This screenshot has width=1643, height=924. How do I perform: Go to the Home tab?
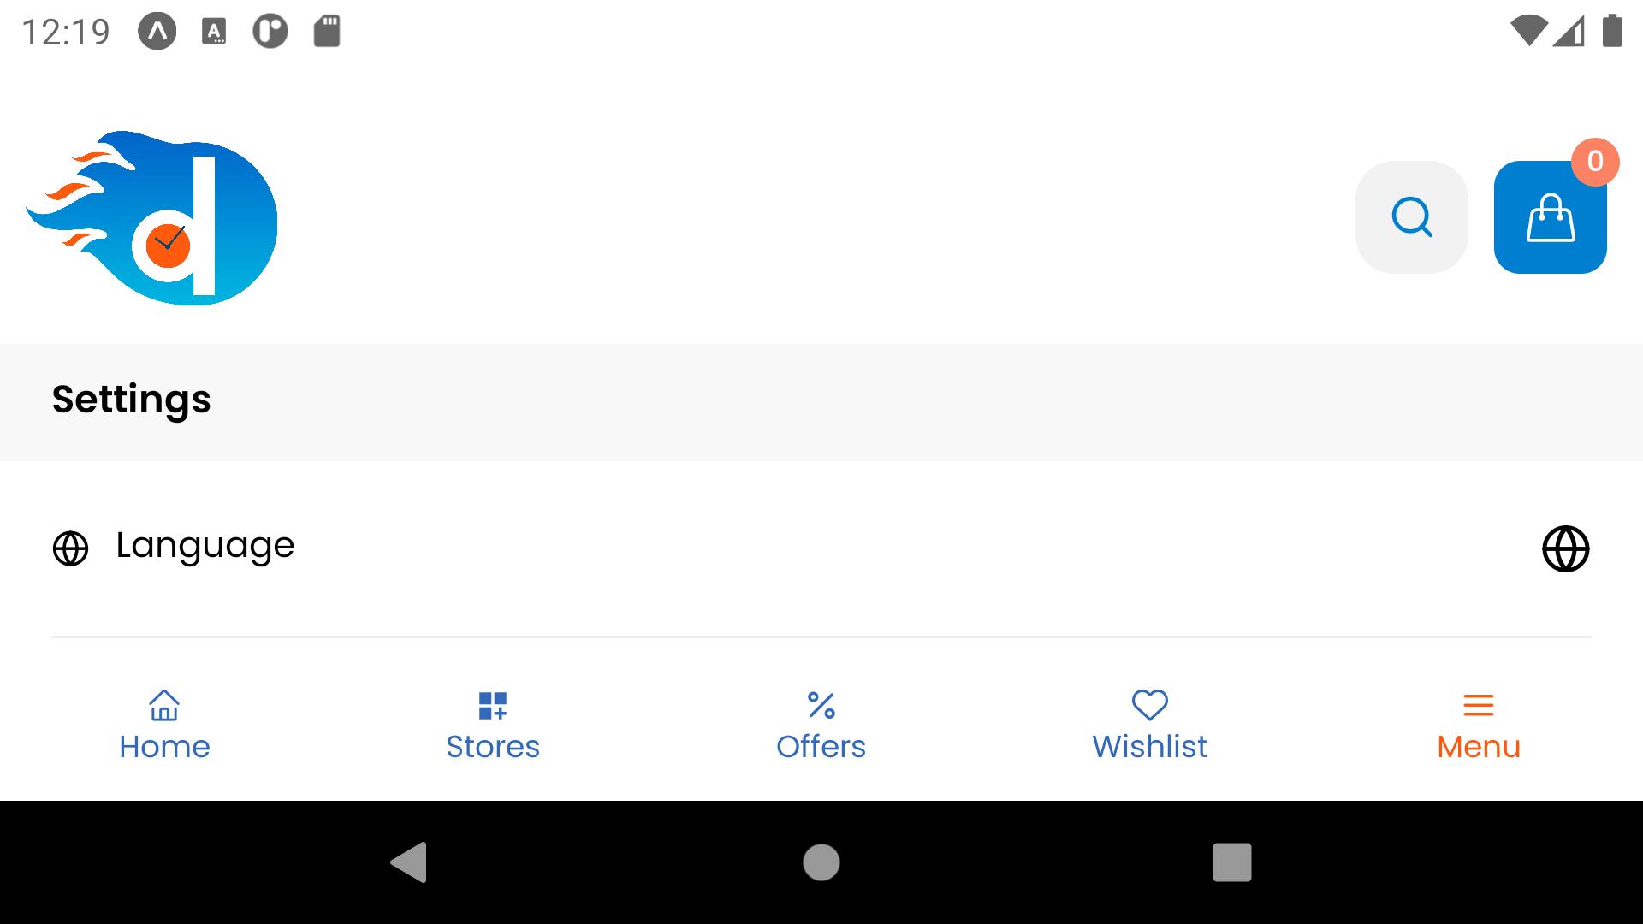(164, 726)
